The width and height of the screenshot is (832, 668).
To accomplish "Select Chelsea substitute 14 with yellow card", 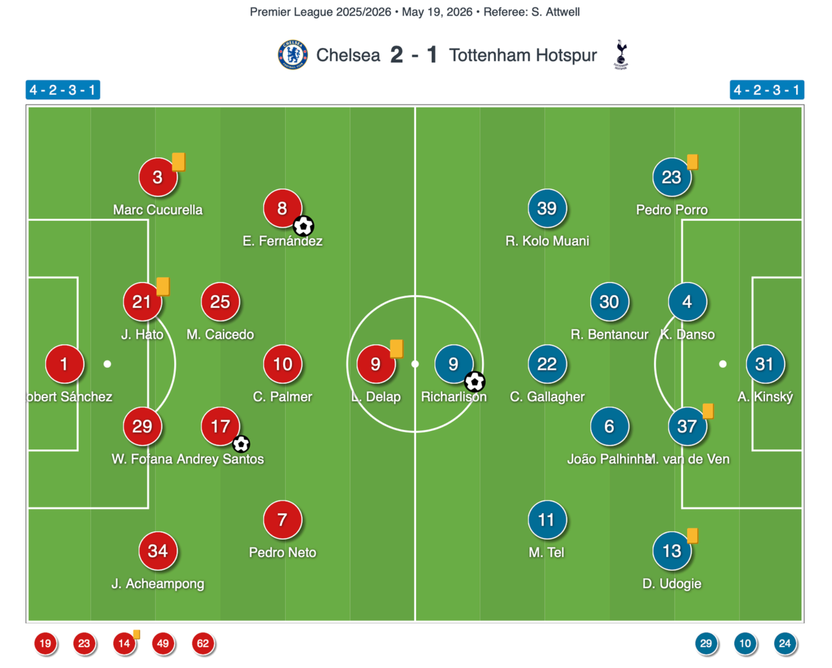I will coord(124,643).
